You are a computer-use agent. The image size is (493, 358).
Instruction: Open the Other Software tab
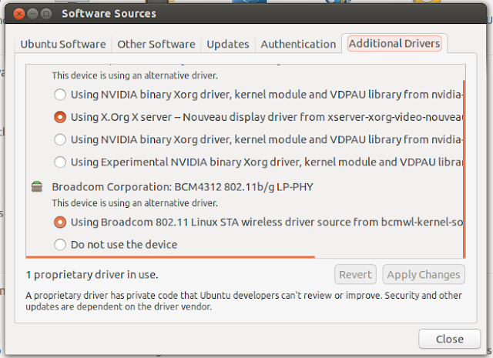click(x=156, y=44)
